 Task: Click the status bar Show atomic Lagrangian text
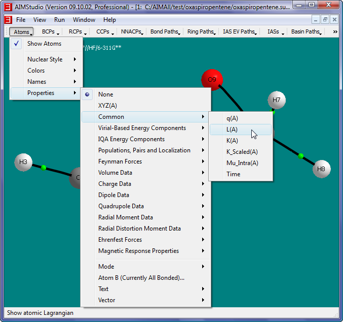[40, 313]
